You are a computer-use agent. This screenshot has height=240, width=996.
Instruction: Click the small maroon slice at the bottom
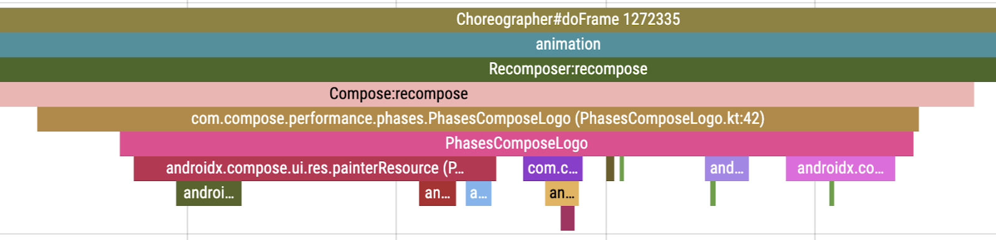(x=567, y=218)
